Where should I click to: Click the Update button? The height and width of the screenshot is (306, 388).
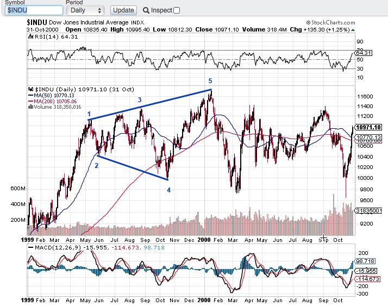point(123,10)
